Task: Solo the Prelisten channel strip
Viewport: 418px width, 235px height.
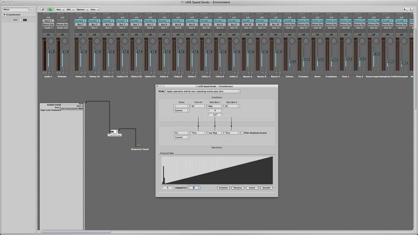Action: (x=67, y=69)
